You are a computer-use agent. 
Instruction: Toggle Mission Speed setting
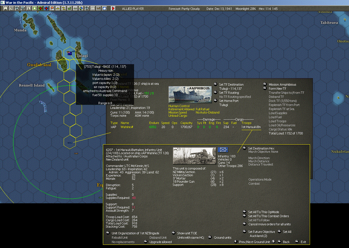tap(178, 112)
